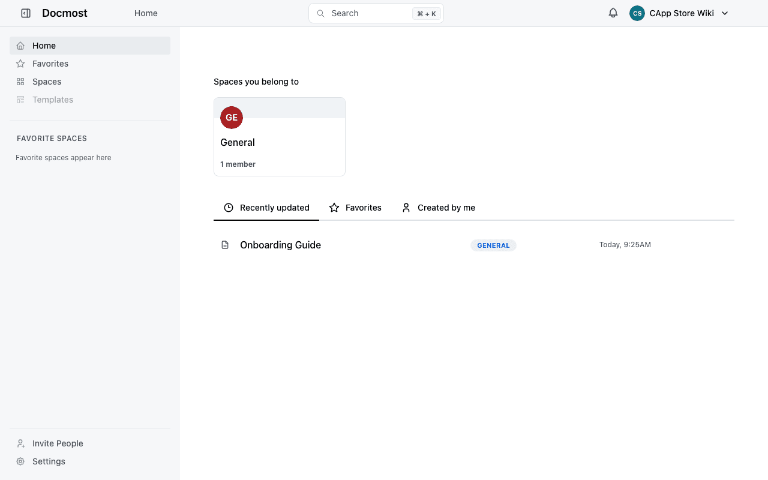Click the ⌘ + K shortcut badge

(x=427, y=14)
